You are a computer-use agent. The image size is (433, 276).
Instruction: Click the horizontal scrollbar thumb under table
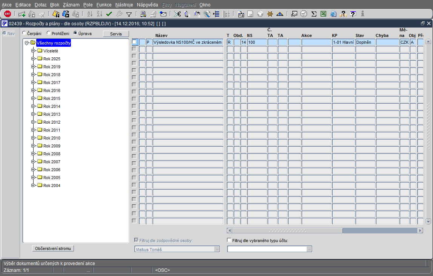pos(287,230)
